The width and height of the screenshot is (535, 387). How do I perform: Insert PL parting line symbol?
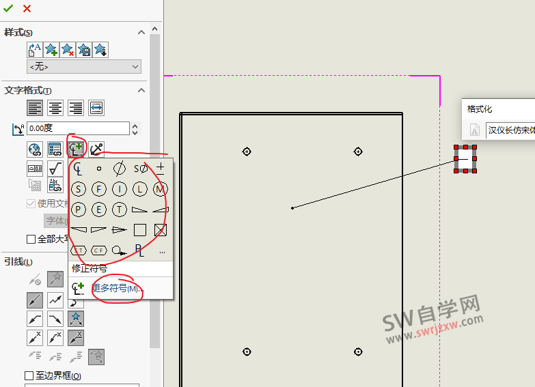(140, 250)
